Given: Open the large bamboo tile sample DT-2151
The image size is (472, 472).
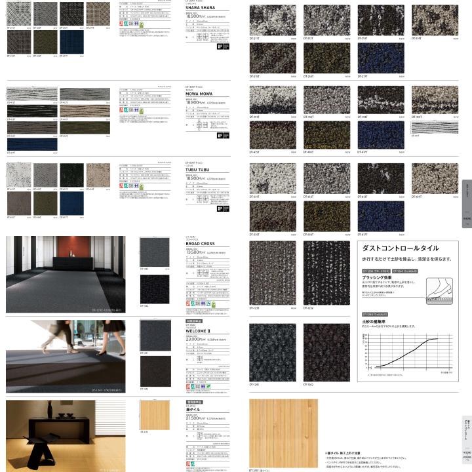Looking at the screenshot, I should pyautogui.click(x=284, y=433).
